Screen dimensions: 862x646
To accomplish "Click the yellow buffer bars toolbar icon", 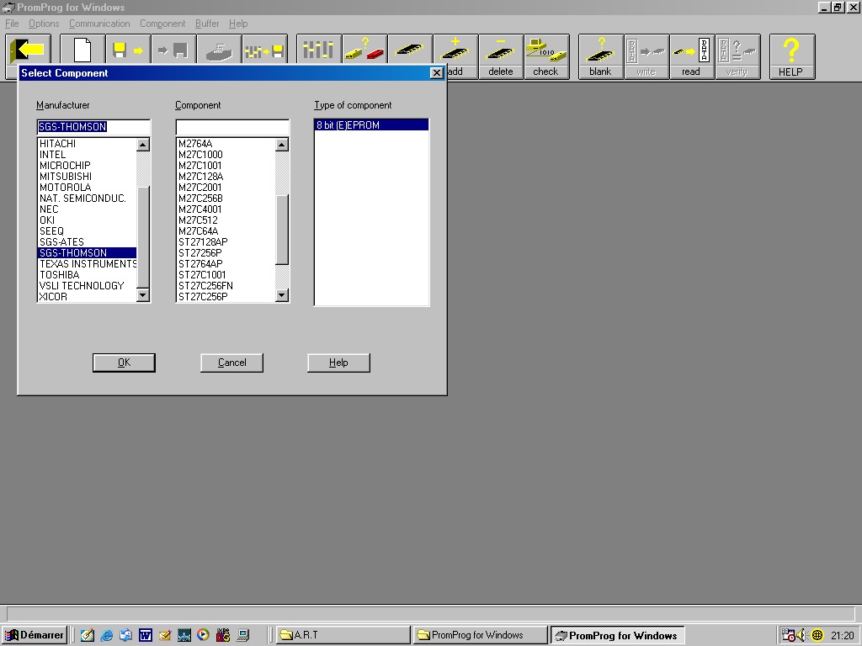I will [319, 50].
